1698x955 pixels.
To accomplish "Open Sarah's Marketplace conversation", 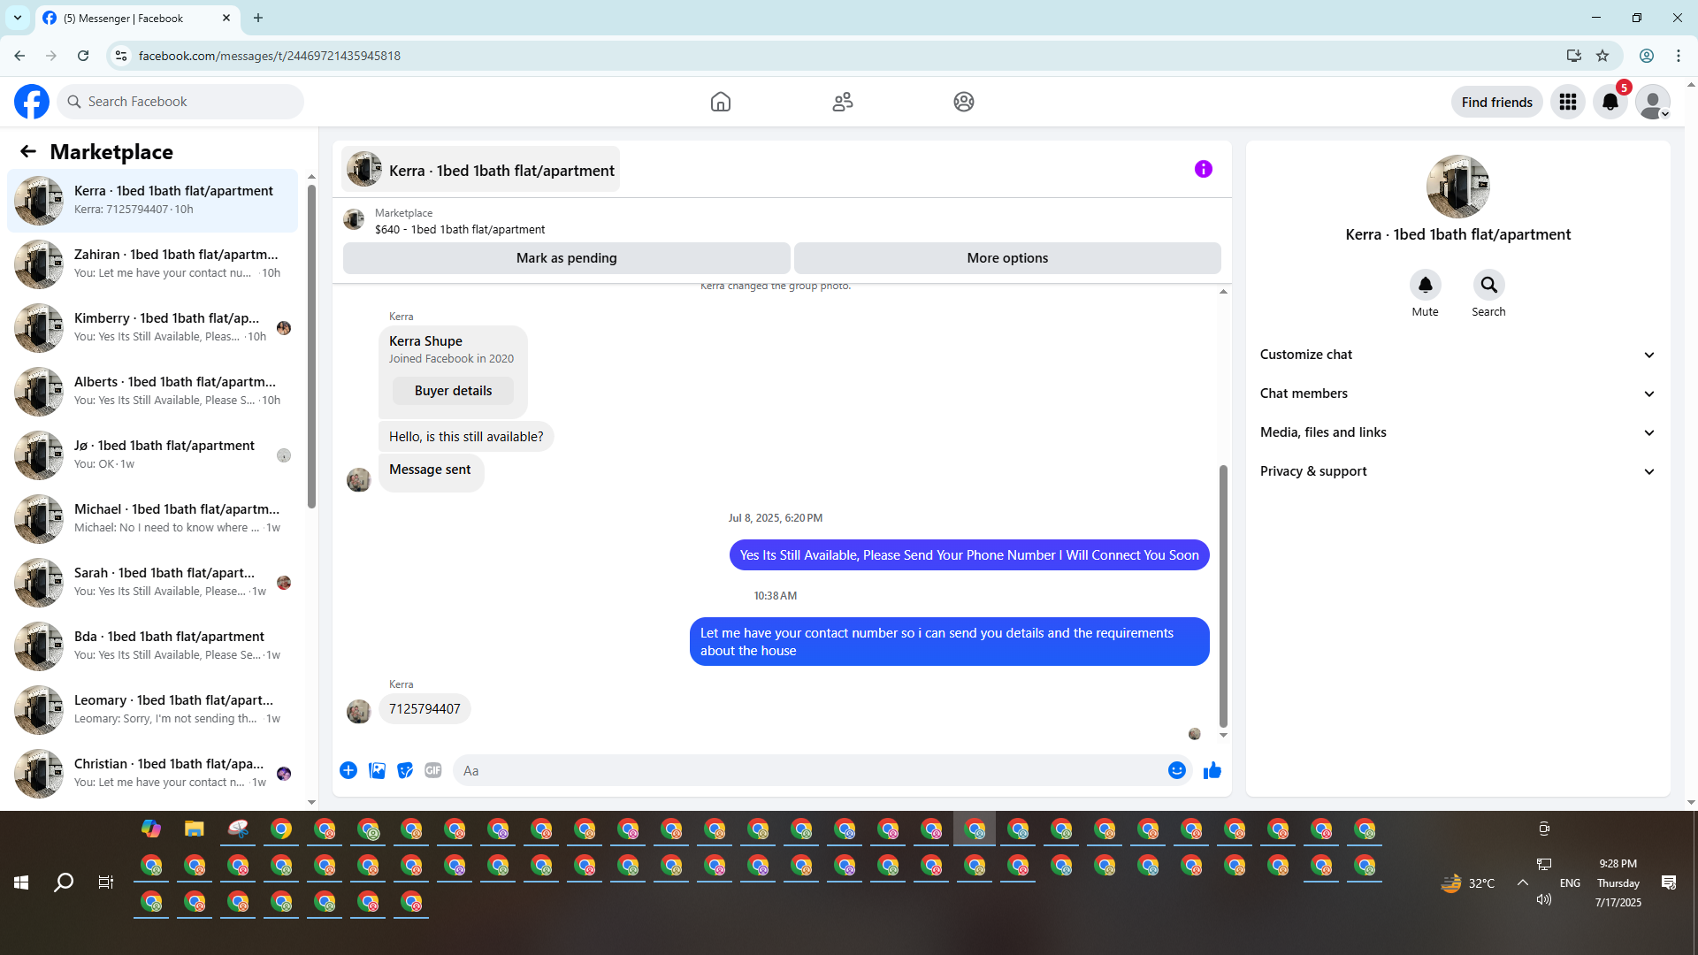I will [153, 582].
